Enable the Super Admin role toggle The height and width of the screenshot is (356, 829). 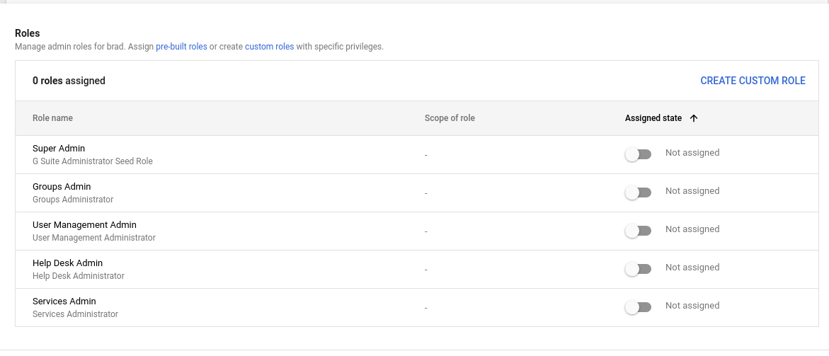pyautogui.click(x=638, y=154)
